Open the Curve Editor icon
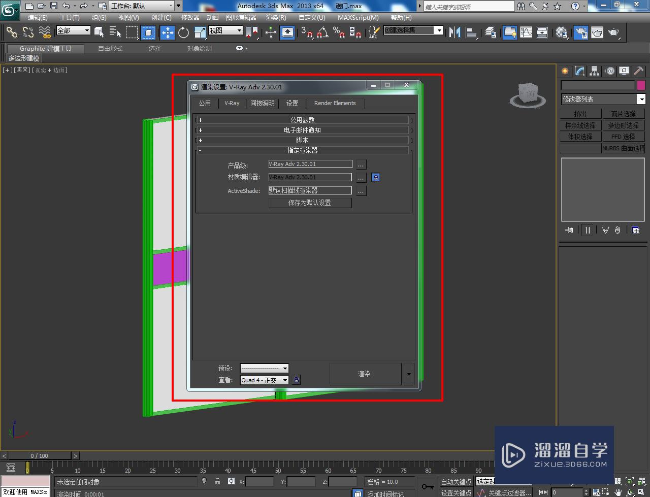 (526, 32)
